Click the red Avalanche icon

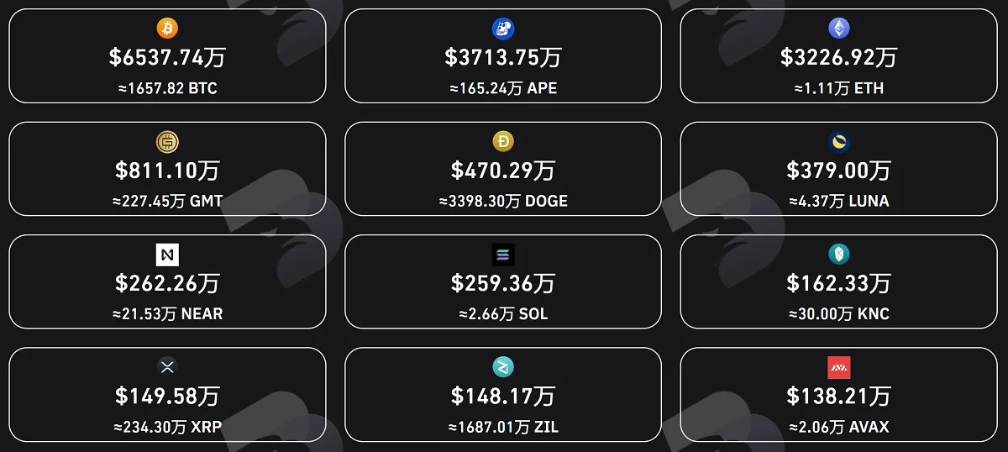tap(839, 367)
